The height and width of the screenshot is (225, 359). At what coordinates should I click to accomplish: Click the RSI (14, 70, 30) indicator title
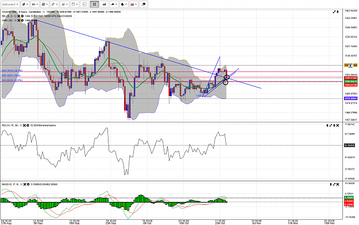[10, 125]
